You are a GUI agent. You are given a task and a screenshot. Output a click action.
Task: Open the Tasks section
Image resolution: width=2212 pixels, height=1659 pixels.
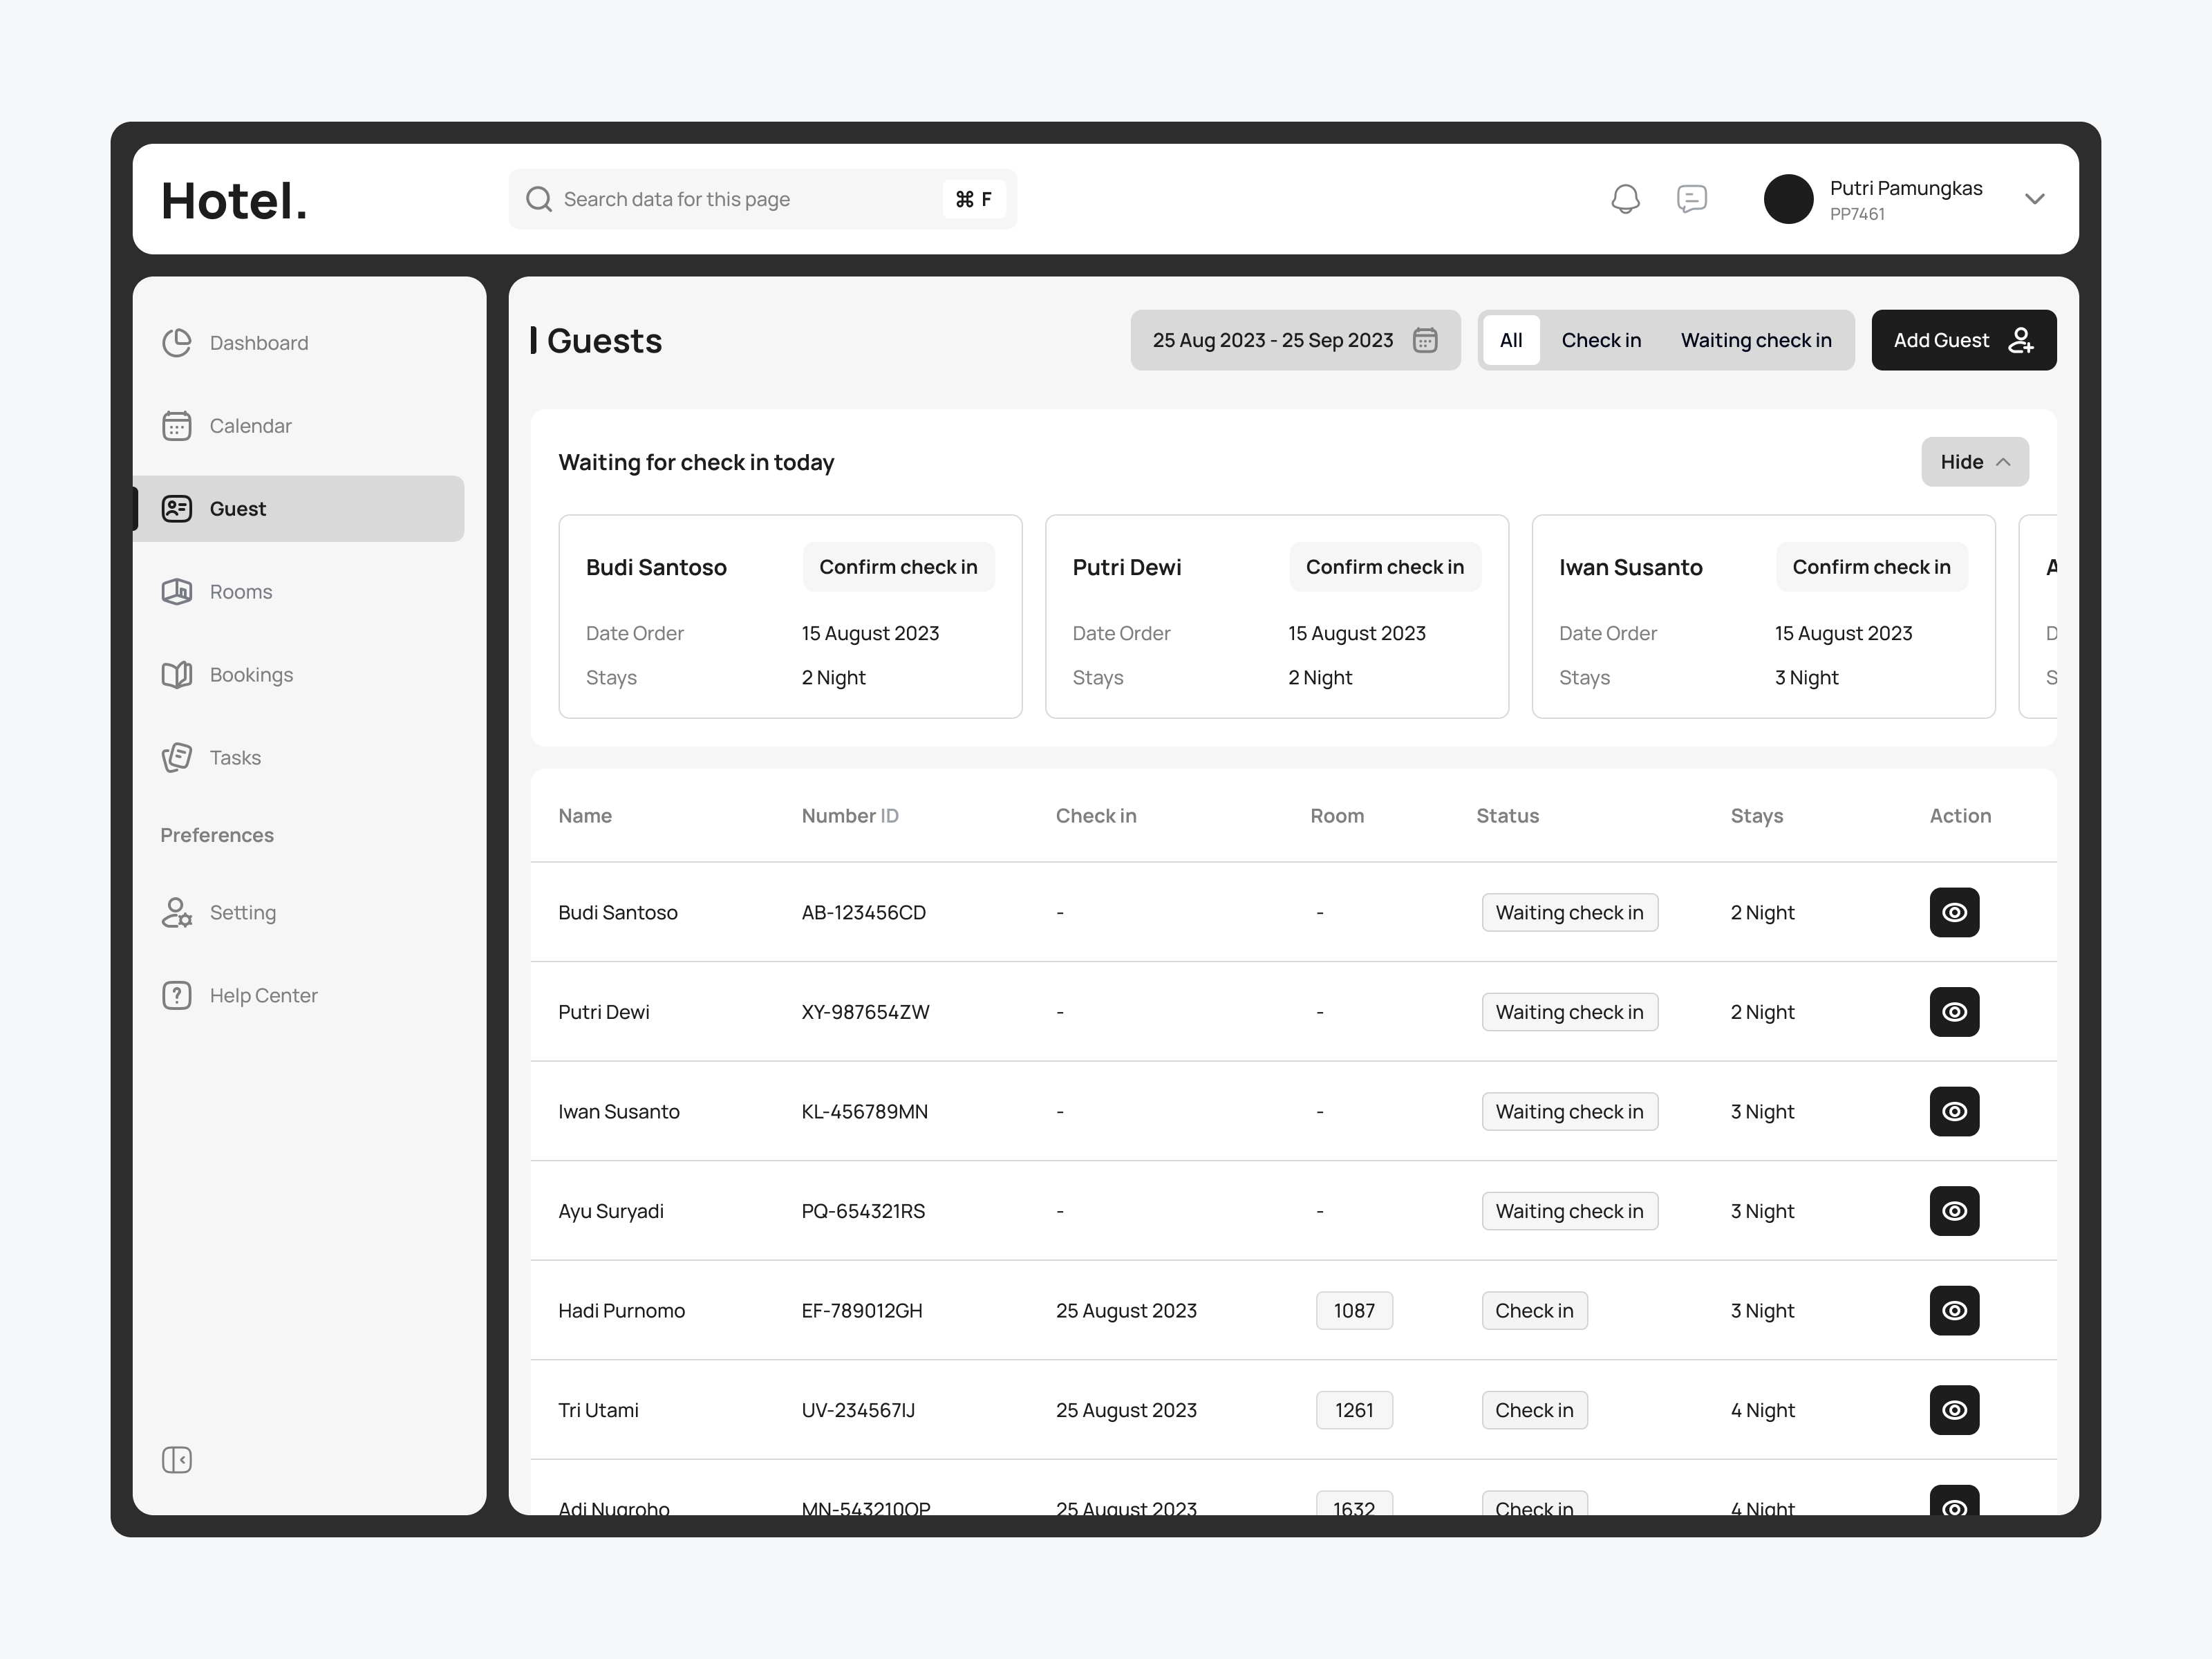(235, 757)
